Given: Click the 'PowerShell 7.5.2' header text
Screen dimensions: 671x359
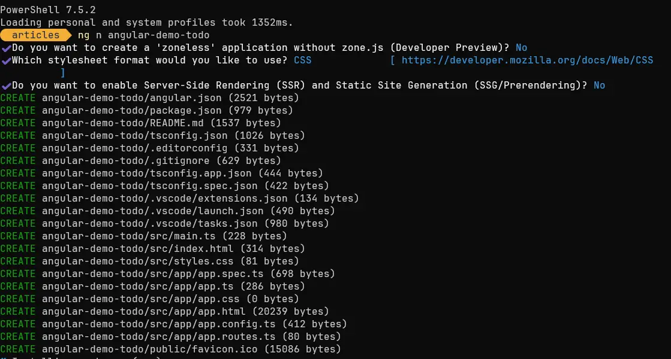Looking at the screenshot, I should 48,10.
